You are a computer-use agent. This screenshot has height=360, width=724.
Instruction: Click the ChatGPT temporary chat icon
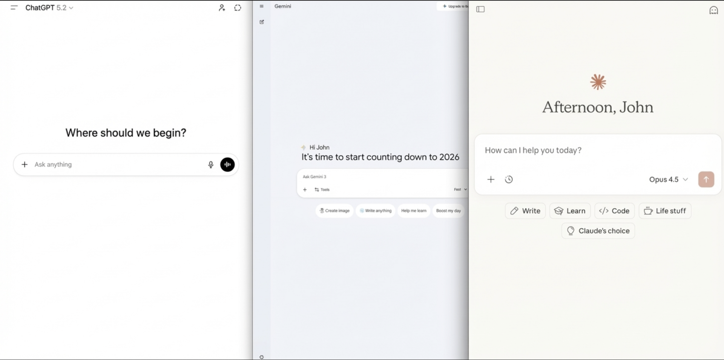(238, 8)
